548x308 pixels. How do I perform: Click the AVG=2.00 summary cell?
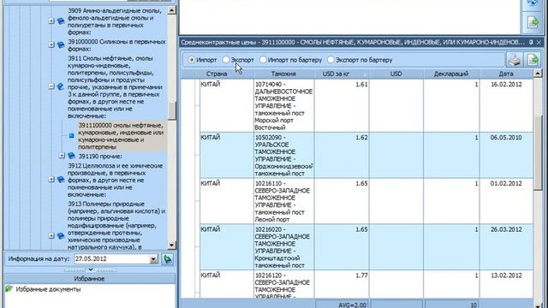342,305
